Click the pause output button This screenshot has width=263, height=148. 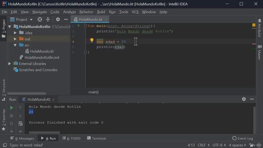(x=12, y=124)
